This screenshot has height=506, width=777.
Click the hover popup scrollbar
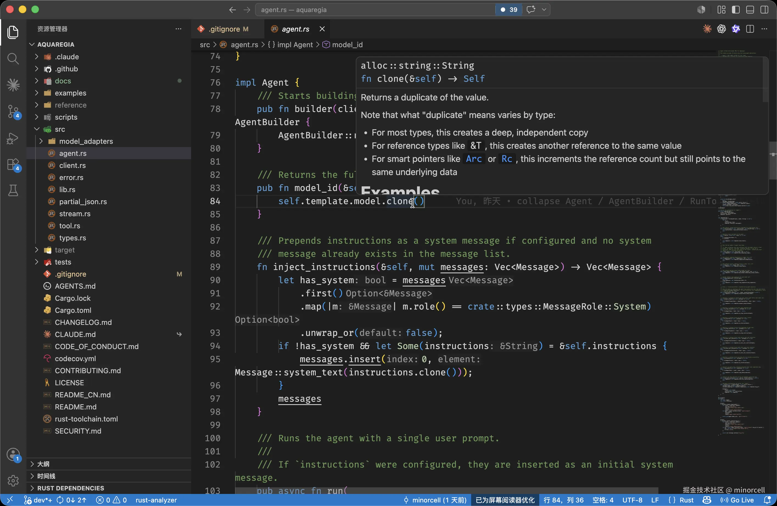tap(765, 80)
